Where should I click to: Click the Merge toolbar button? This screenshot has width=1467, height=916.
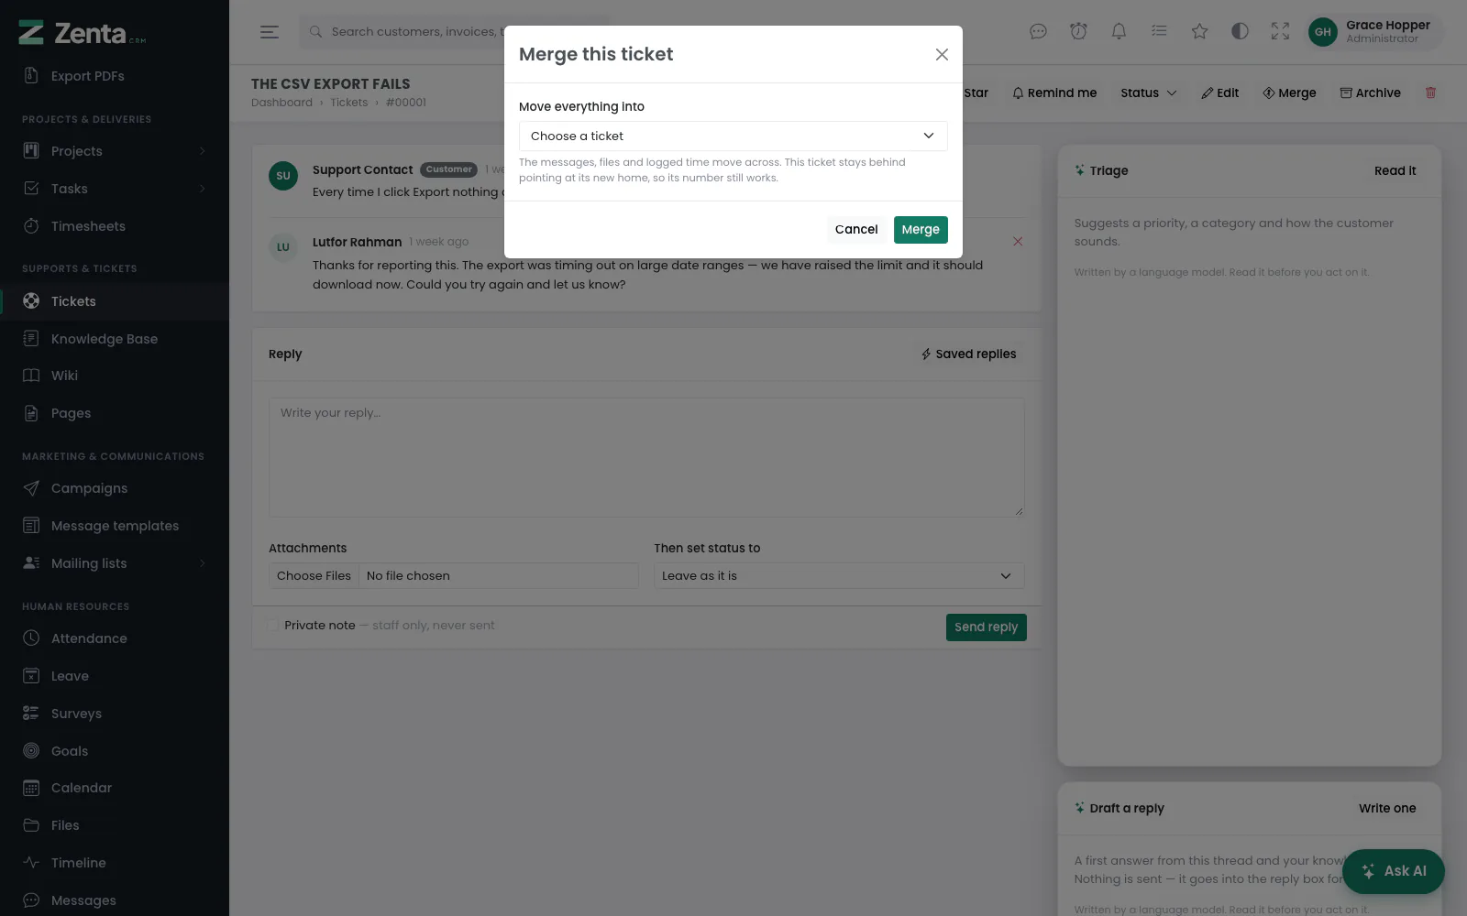point(1289,93)
